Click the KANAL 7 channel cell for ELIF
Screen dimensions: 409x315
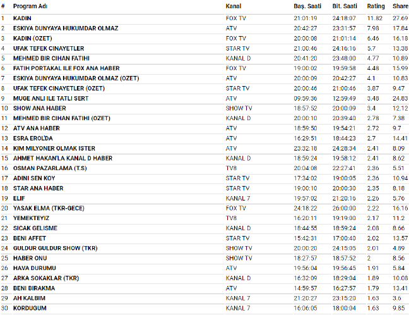[x=238, y=198]
